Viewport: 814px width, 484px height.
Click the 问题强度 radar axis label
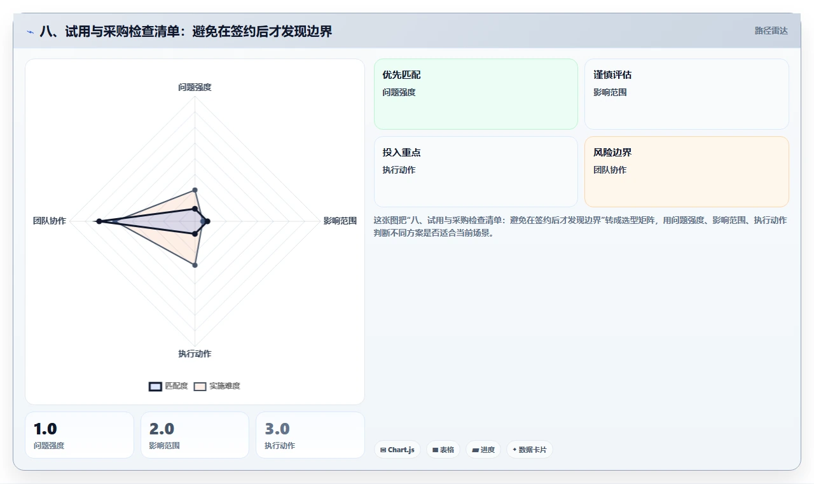click(195, 87)
